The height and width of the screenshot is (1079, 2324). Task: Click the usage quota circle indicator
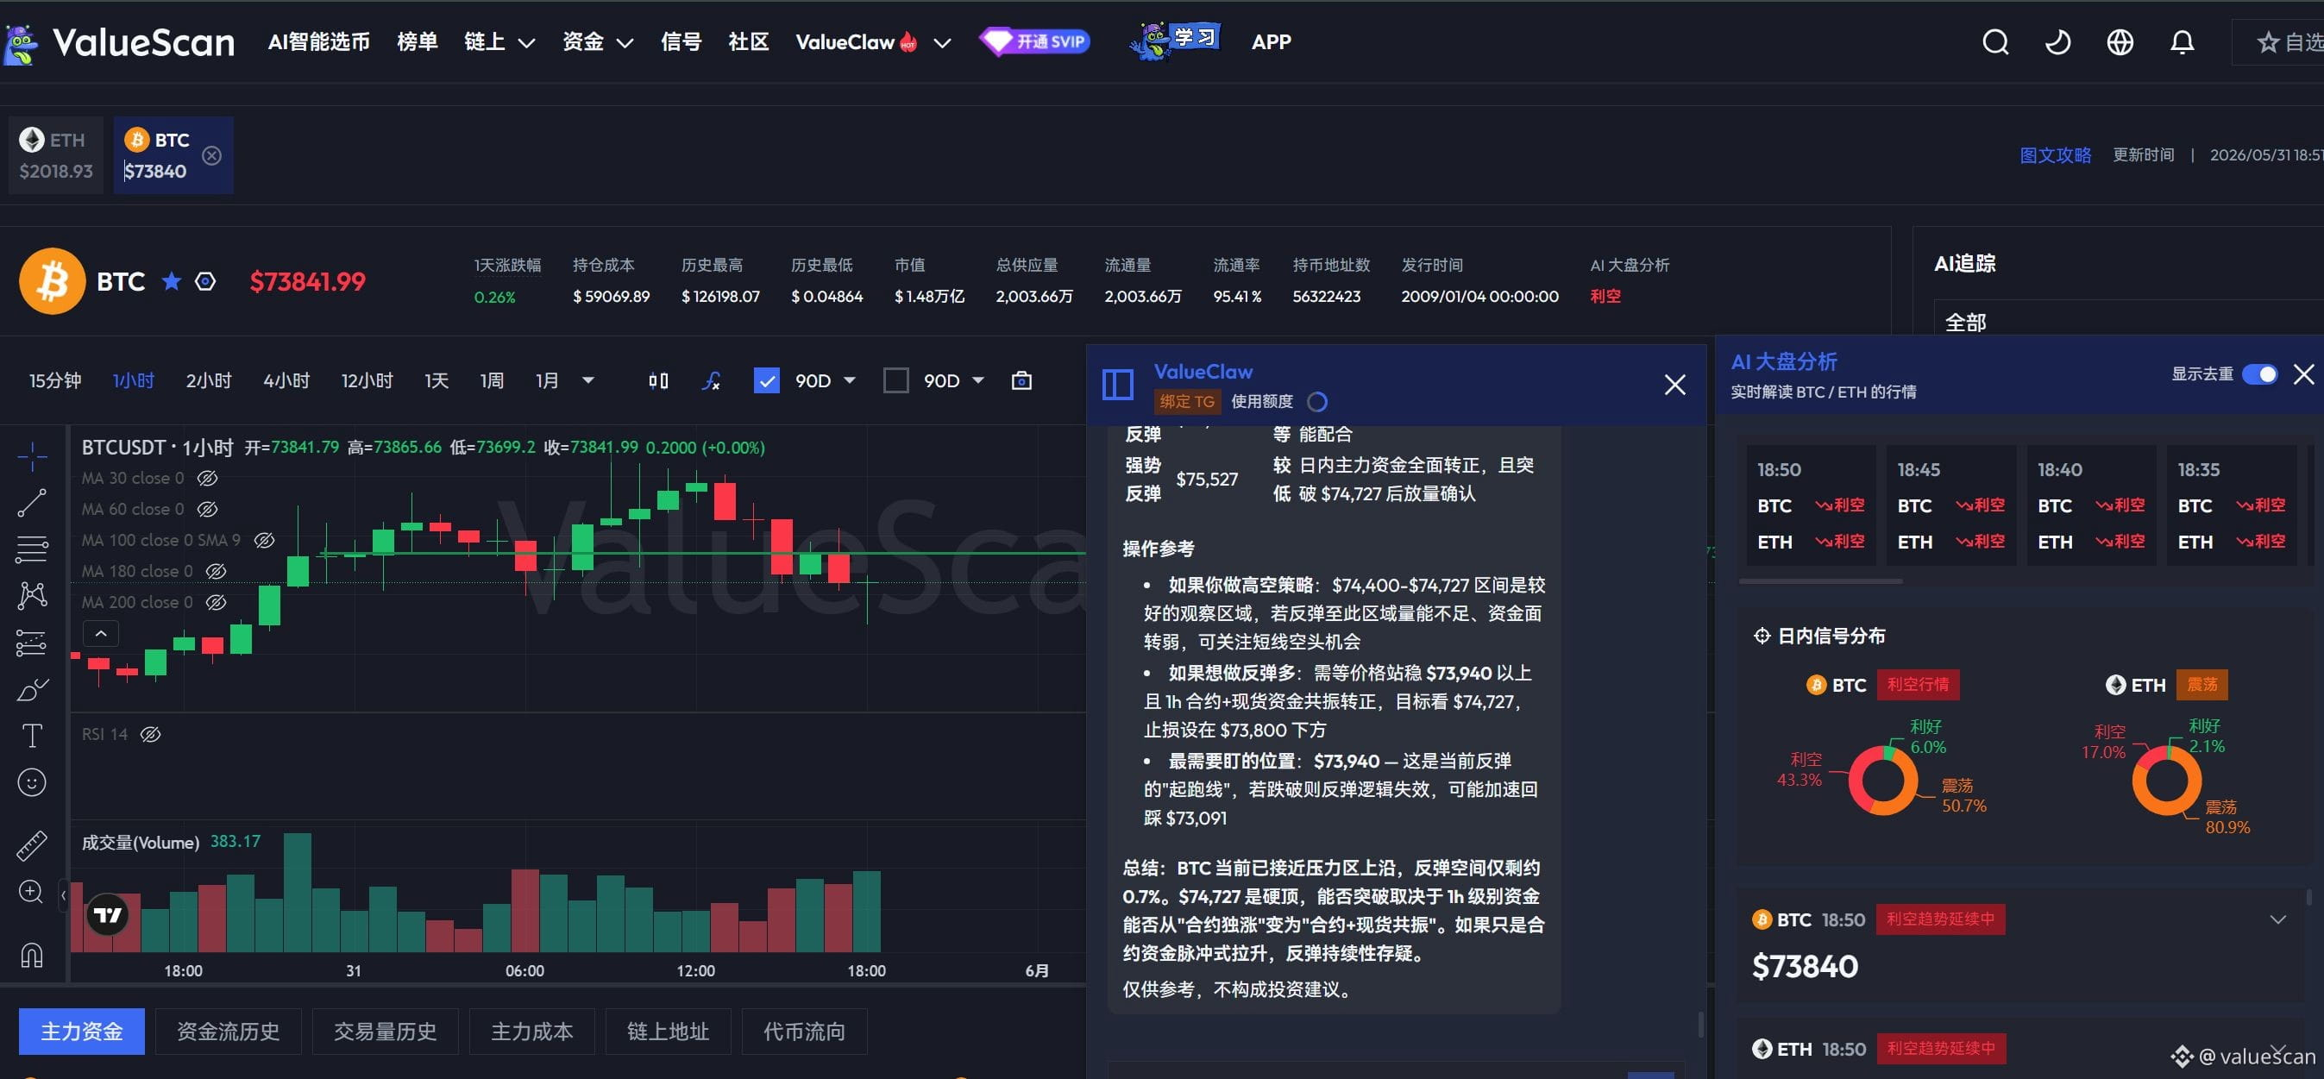(1317, 401)
